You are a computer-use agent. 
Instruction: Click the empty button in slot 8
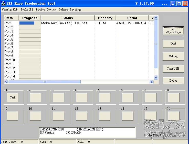tap(174, 97)
